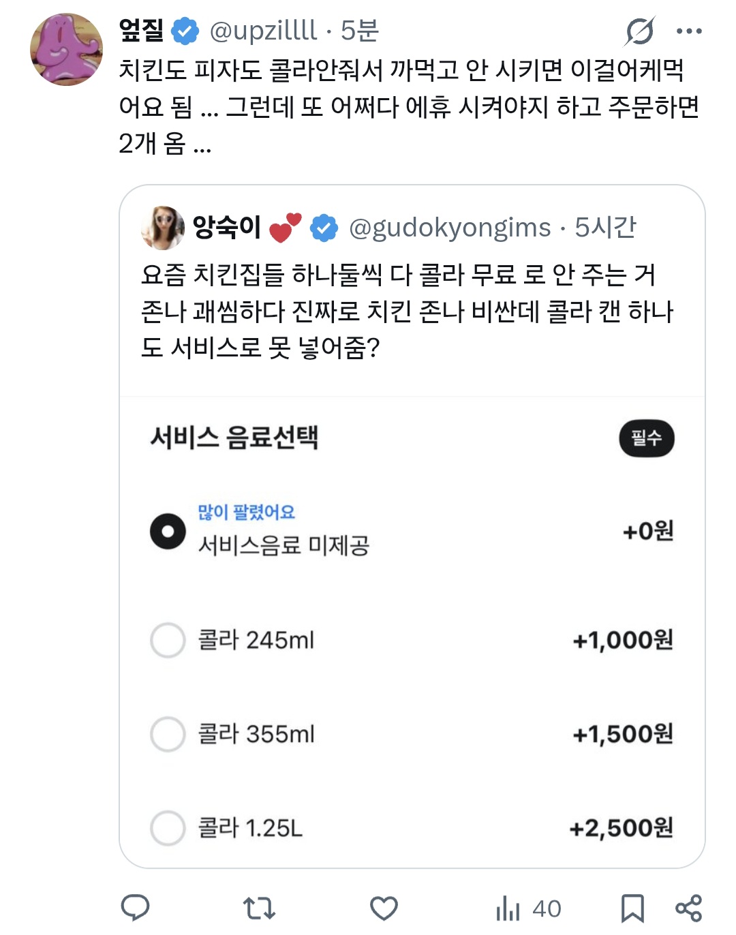Like the tweet with heart icon
Viewport: 736px width, 935px height.
[x=384, y=908]
